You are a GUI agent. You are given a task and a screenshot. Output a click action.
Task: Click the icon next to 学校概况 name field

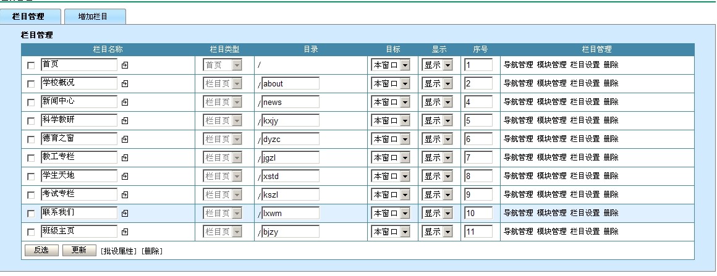[x=124, y=84]
